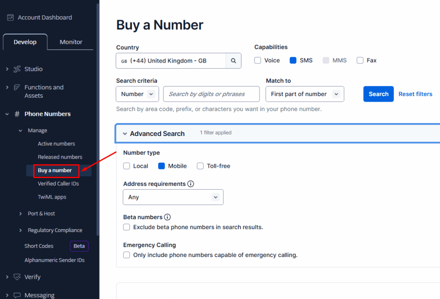Click the Messaging chat bubble icon
Image resolution: width=440 pixels, height=299 pixels.
(17, 295)
